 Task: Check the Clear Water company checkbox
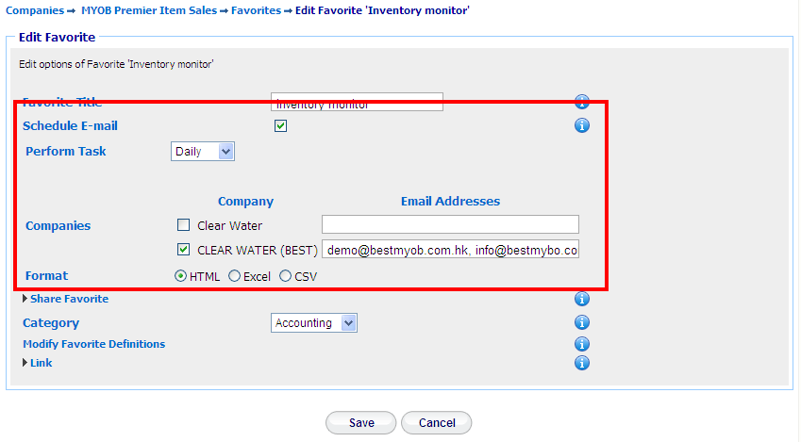click(183, 224)
